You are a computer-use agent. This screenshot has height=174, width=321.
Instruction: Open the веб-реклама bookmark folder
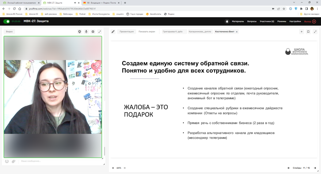click(49, 14)
